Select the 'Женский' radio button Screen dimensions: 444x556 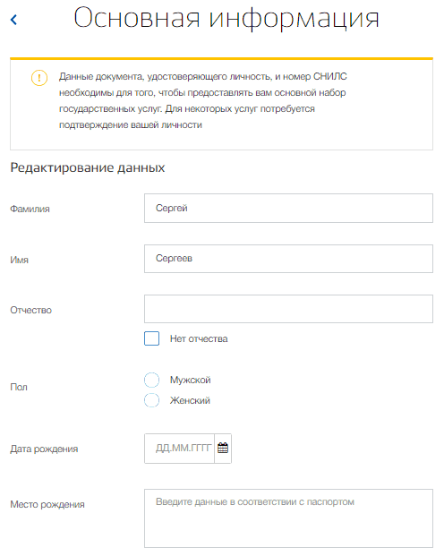151,400
